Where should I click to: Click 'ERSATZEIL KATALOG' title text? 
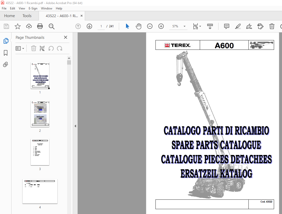point(216,173)
